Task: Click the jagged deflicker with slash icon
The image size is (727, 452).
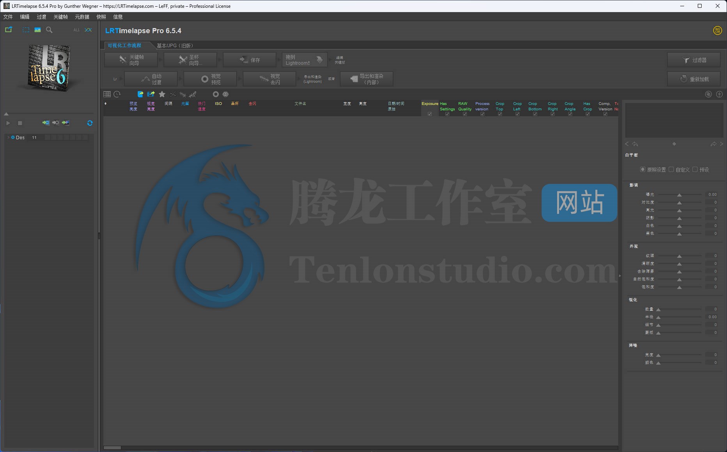Action: click(x=193, y=94)
